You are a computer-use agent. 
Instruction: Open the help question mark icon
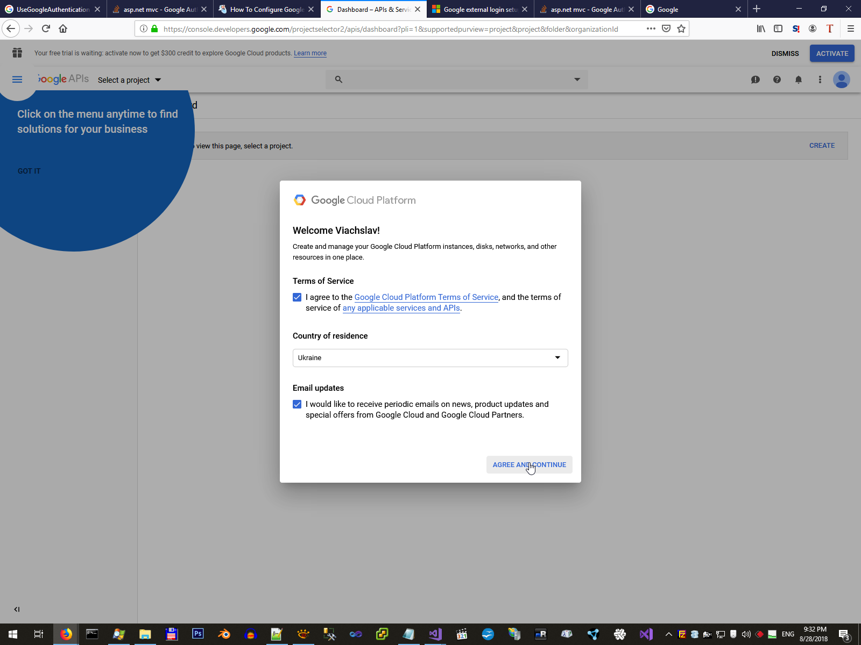coord(777,80)
